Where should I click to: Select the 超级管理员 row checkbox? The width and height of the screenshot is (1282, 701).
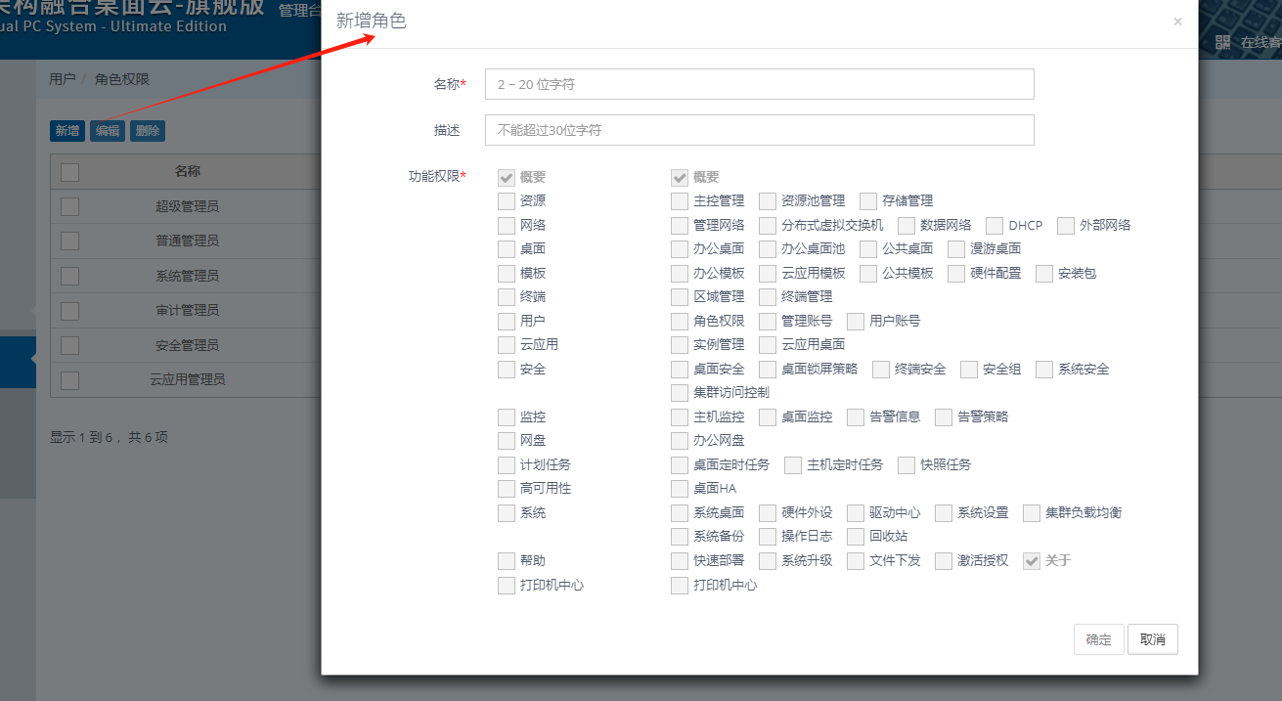[69, 206]
